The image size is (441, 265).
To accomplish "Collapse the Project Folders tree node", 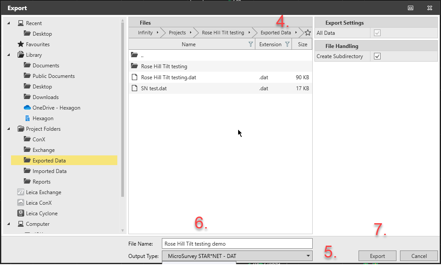I will [x=8, y=129].
